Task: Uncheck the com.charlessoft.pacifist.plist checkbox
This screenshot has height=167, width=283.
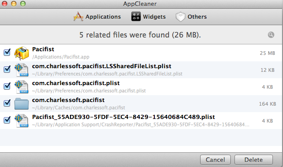Action: point(7,86)
